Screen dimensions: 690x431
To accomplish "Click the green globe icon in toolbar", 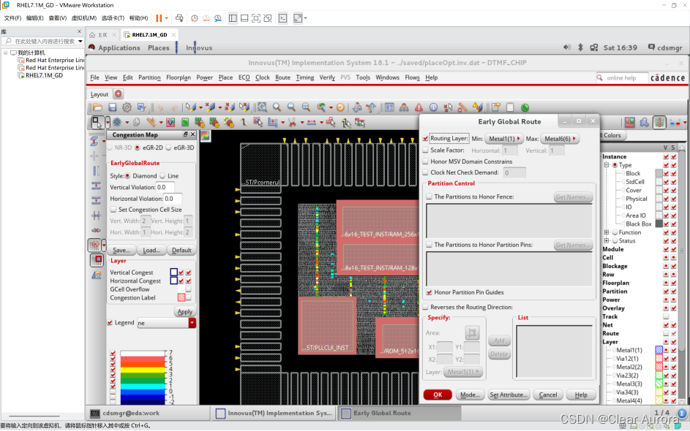I will (525, 107).
